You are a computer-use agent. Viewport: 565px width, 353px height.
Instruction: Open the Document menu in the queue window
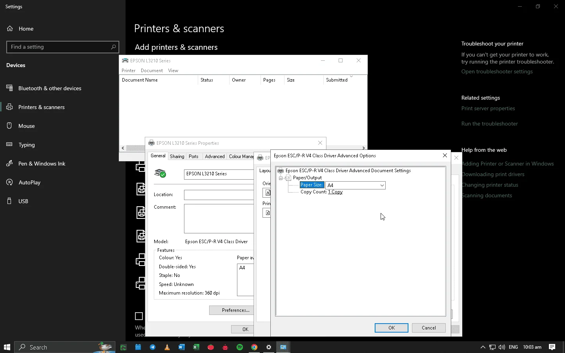[x=152, y=71]
